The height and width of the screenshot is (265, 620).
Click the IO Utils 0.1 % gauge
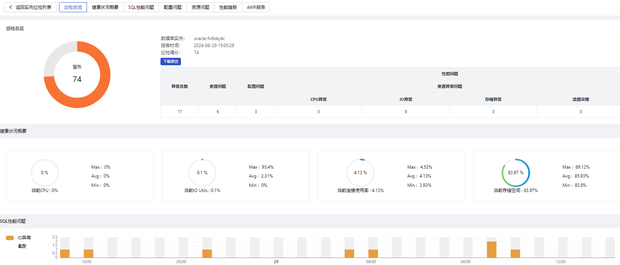pos(202,173)
